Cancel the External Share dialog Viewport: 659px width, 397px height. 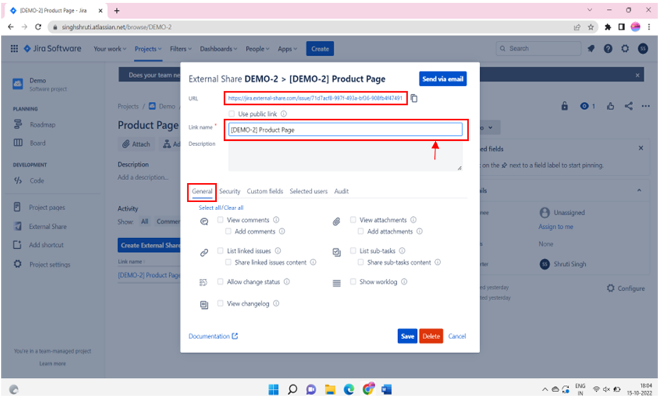pos(457,336)
